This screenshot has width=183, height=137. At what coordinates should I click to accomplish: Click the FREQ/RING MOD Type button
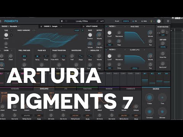point(24,56)
